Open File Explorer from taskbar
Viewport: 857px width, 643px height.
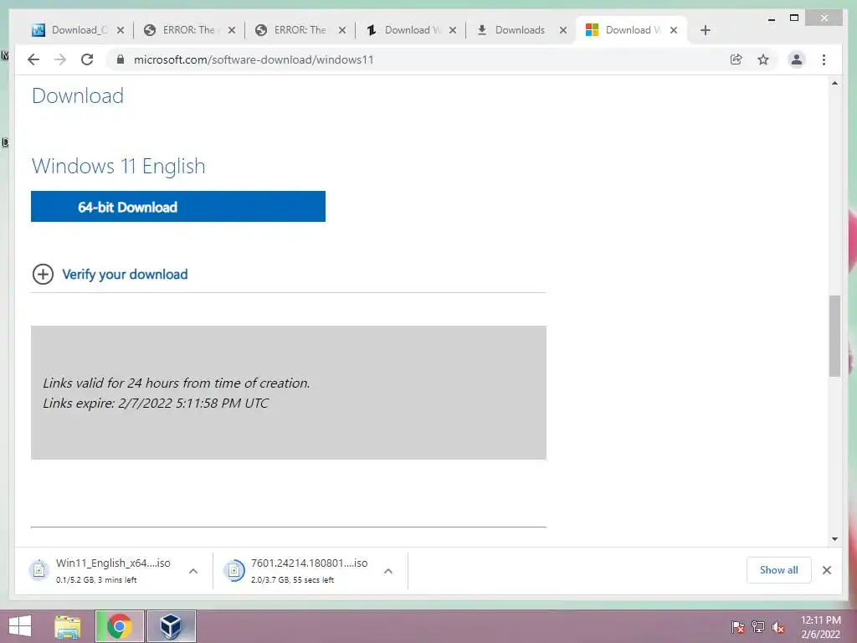[x=67, y=626]
